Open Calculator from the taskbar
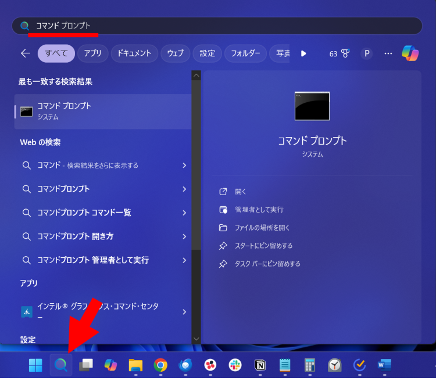Image resolution: width=436 pixels, height=388 pixels. 310,365
